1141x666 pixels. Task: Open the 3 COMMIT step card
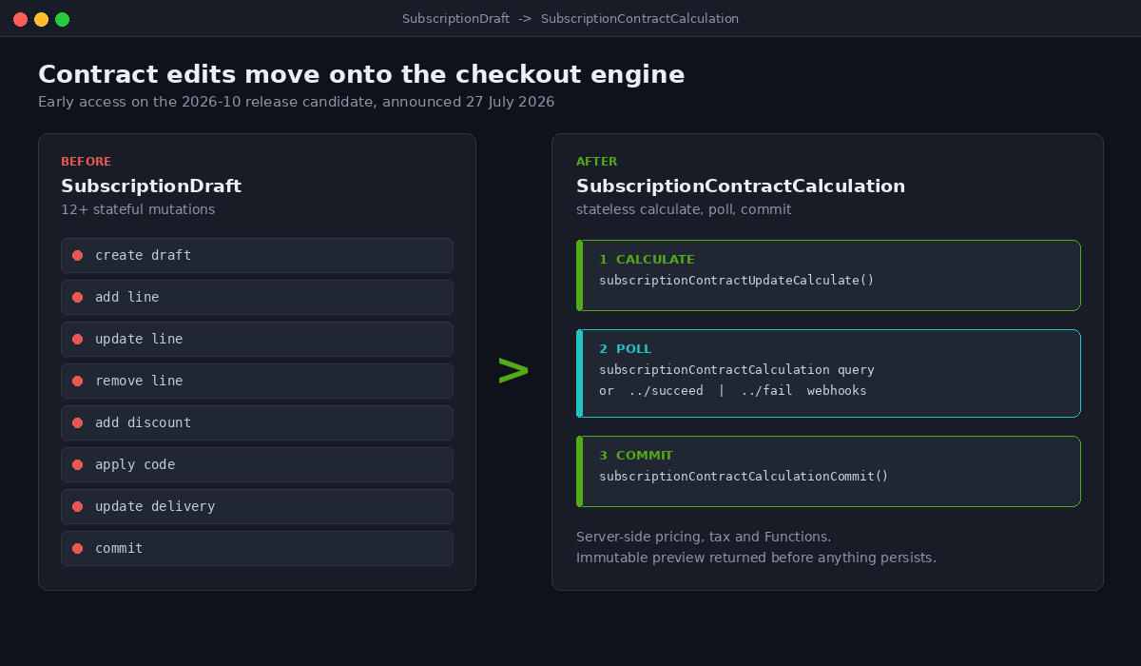[828, 471]
